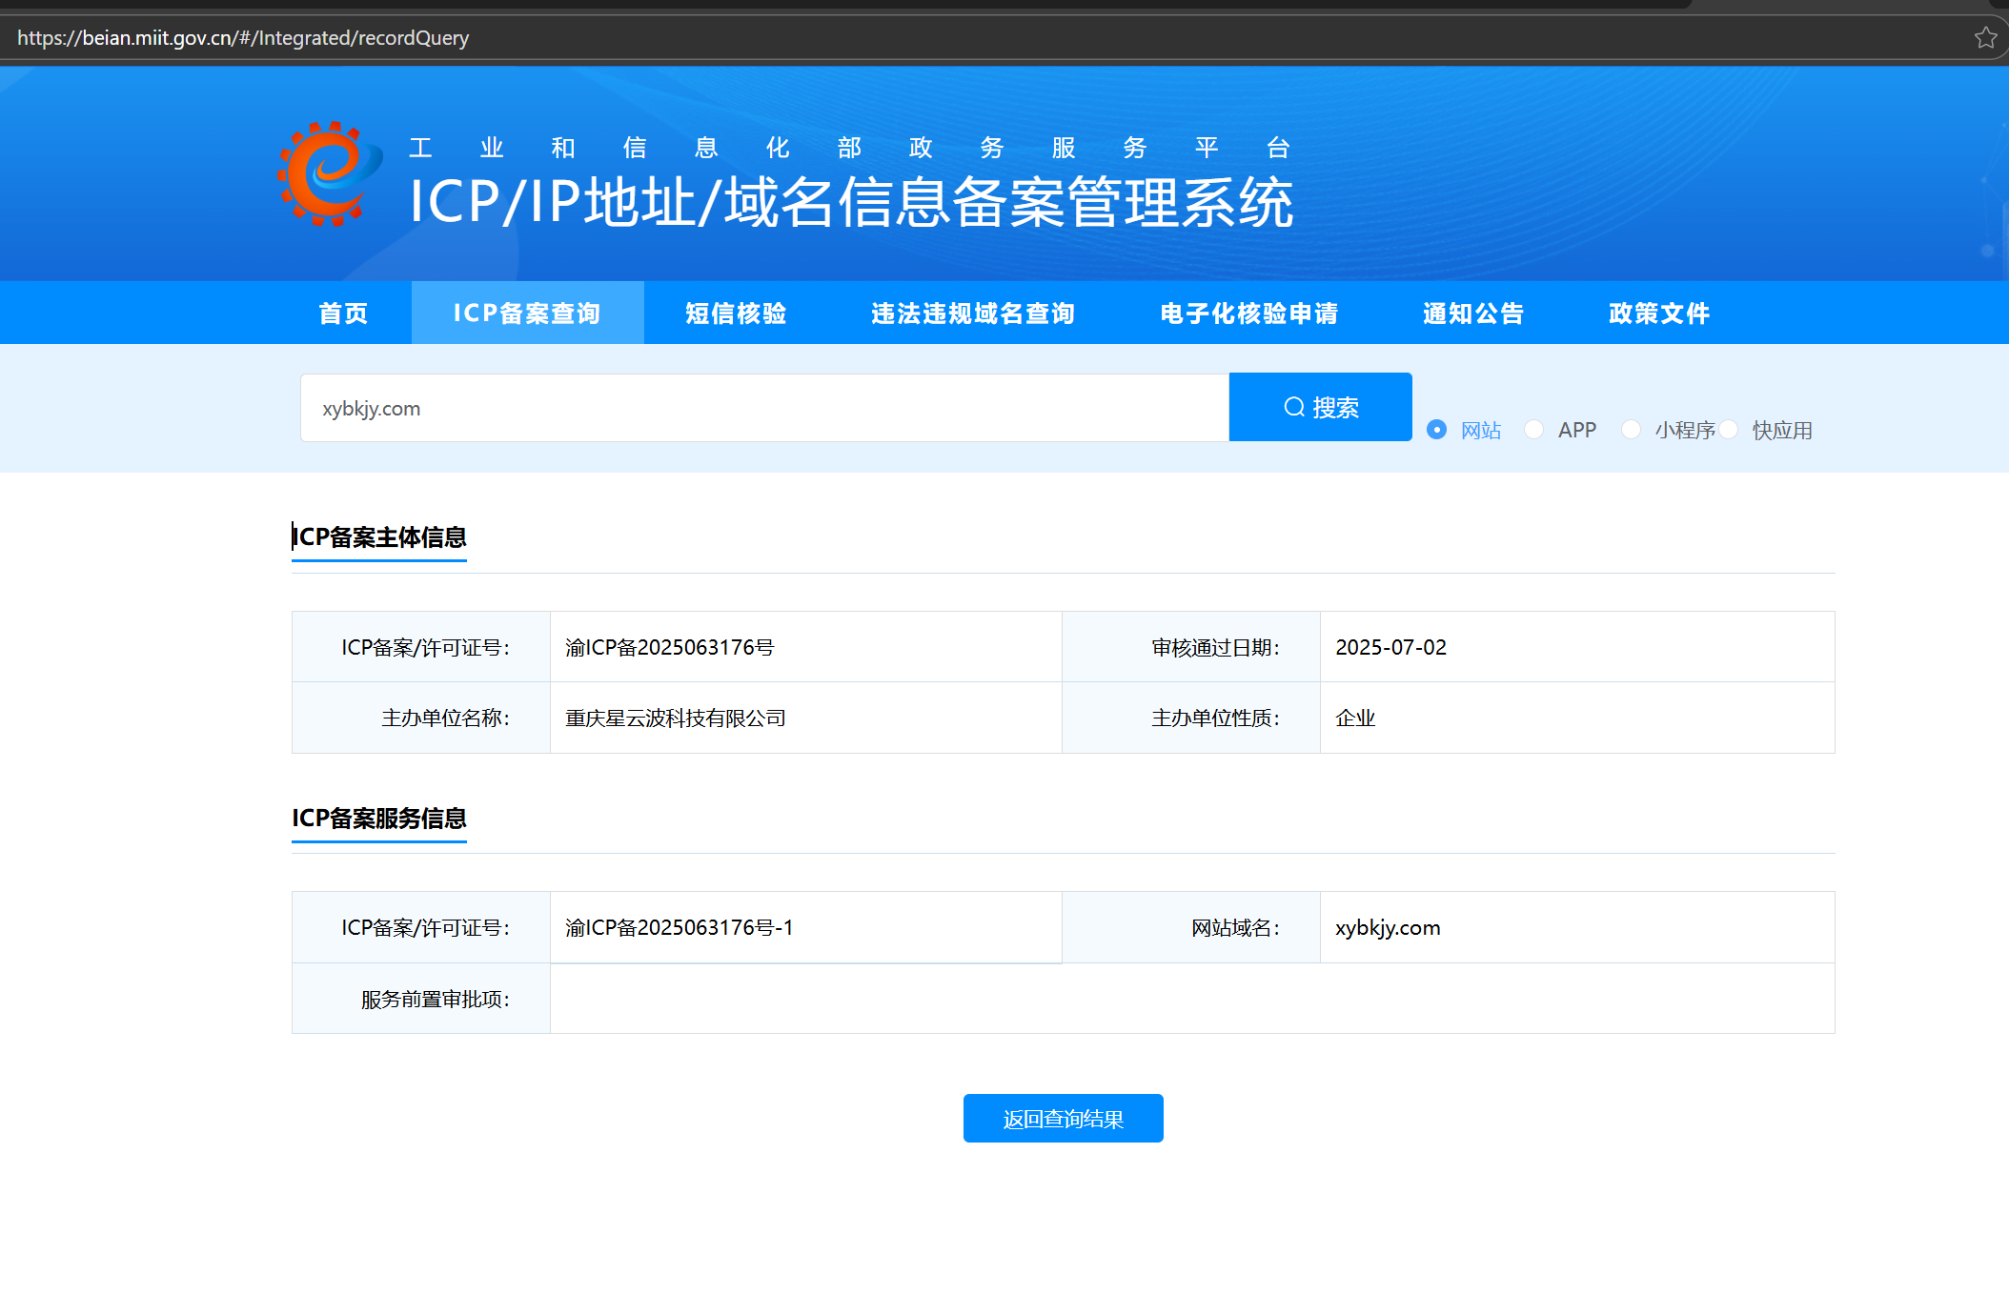Viewport: 2009px width, 1315px height.
Task: Click the browser address bar URL
Action: click(x=243, y=38)
